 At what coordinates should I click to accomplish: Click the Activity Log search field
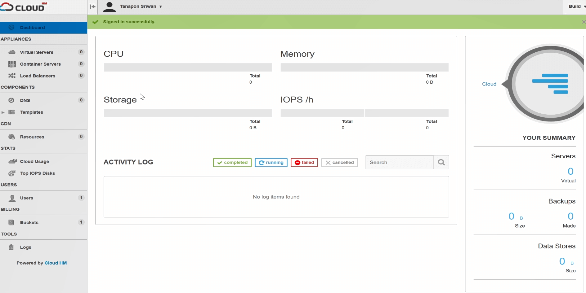pyautogui.click(x=399, y=163)
